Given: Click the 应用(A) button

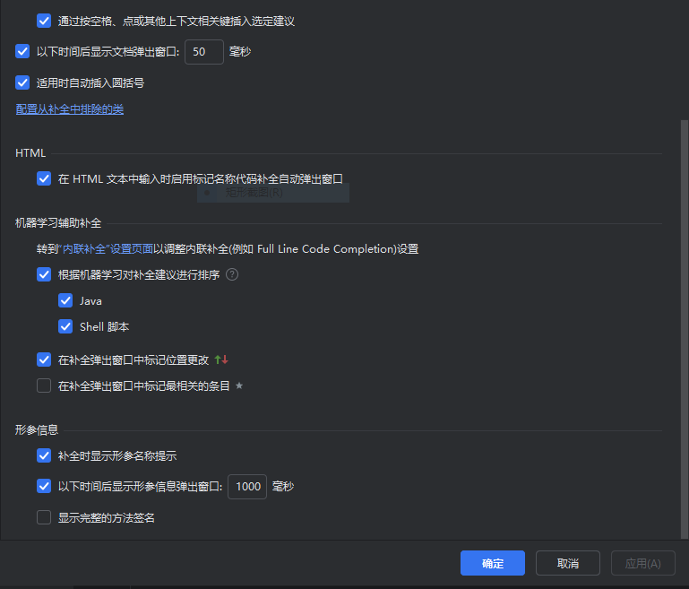Looking at the screenshot, I should (643, 563).
